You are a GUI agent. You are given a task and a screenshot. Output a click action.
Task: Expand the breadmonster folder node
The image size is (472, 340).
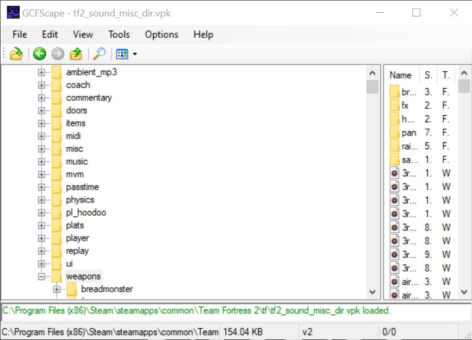[56, 289]
